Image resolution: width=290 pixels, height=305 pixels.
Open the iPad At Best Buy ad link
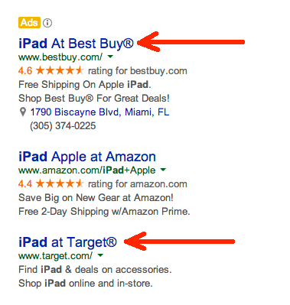point(76,44)
